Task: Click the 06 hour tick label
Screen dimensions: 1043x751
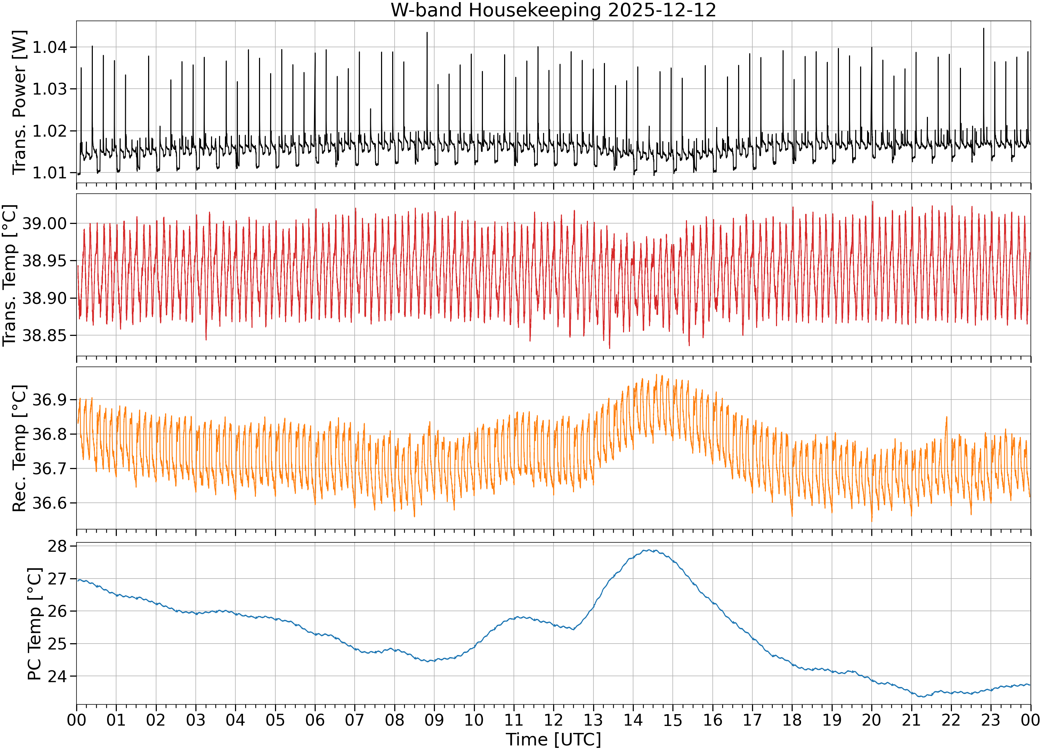Action: 315,720
